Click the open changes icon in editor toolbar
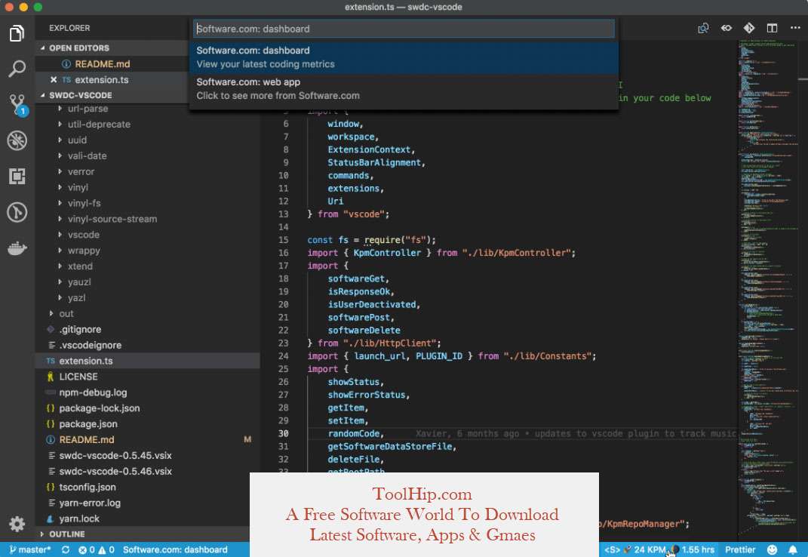808x557 pixels. 703,28
